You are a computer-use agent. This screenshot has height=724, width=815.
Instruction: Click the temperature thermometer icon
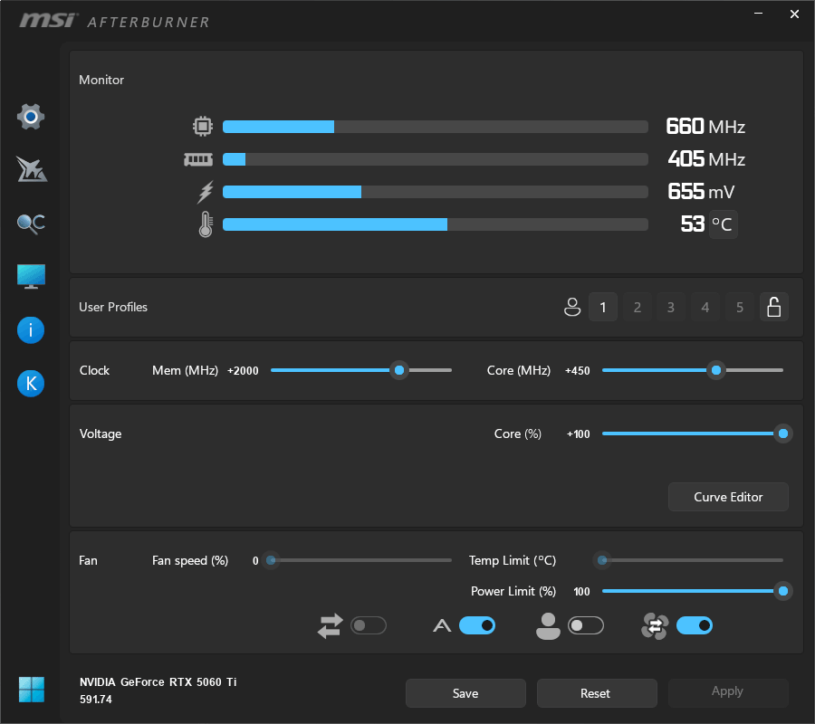pos(205,224)
